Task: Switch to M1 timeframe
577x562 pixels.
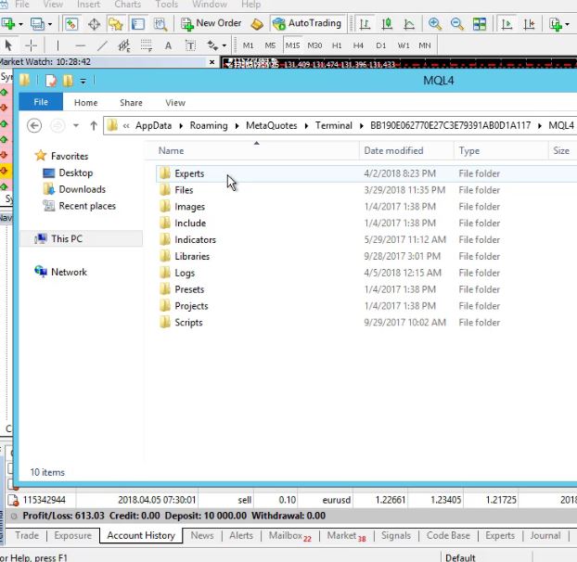Action: [248, 45]
